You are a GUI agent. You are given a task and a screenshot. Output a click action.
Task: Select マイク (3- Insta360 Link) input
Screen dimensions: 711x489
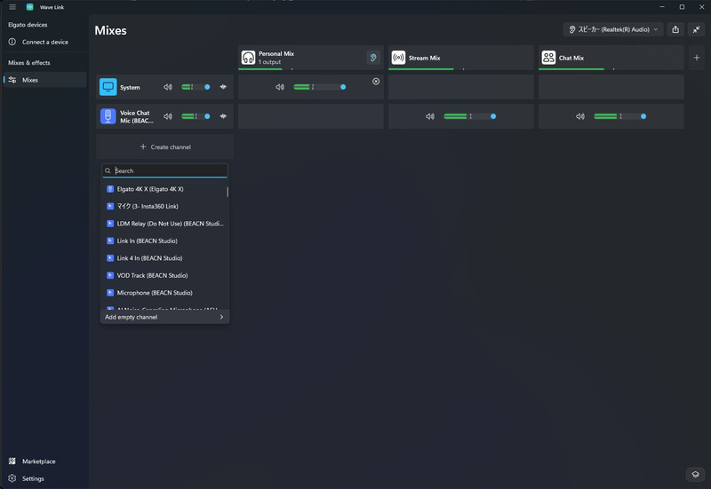[x=164, y=206]
